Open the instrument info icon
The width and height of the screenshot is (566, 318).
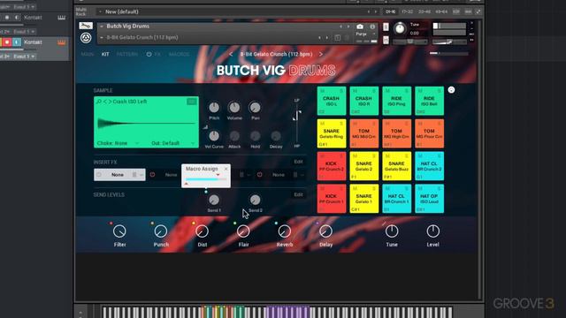pyautogui.click(x=372, y=26)
